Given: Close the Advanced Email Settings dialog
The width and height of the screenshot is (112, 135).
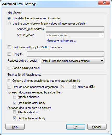Looking at the screenshot, I should [x=104, y=3].
